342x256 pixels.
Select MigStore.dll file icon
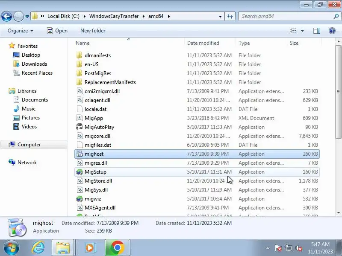click(80, 180)
